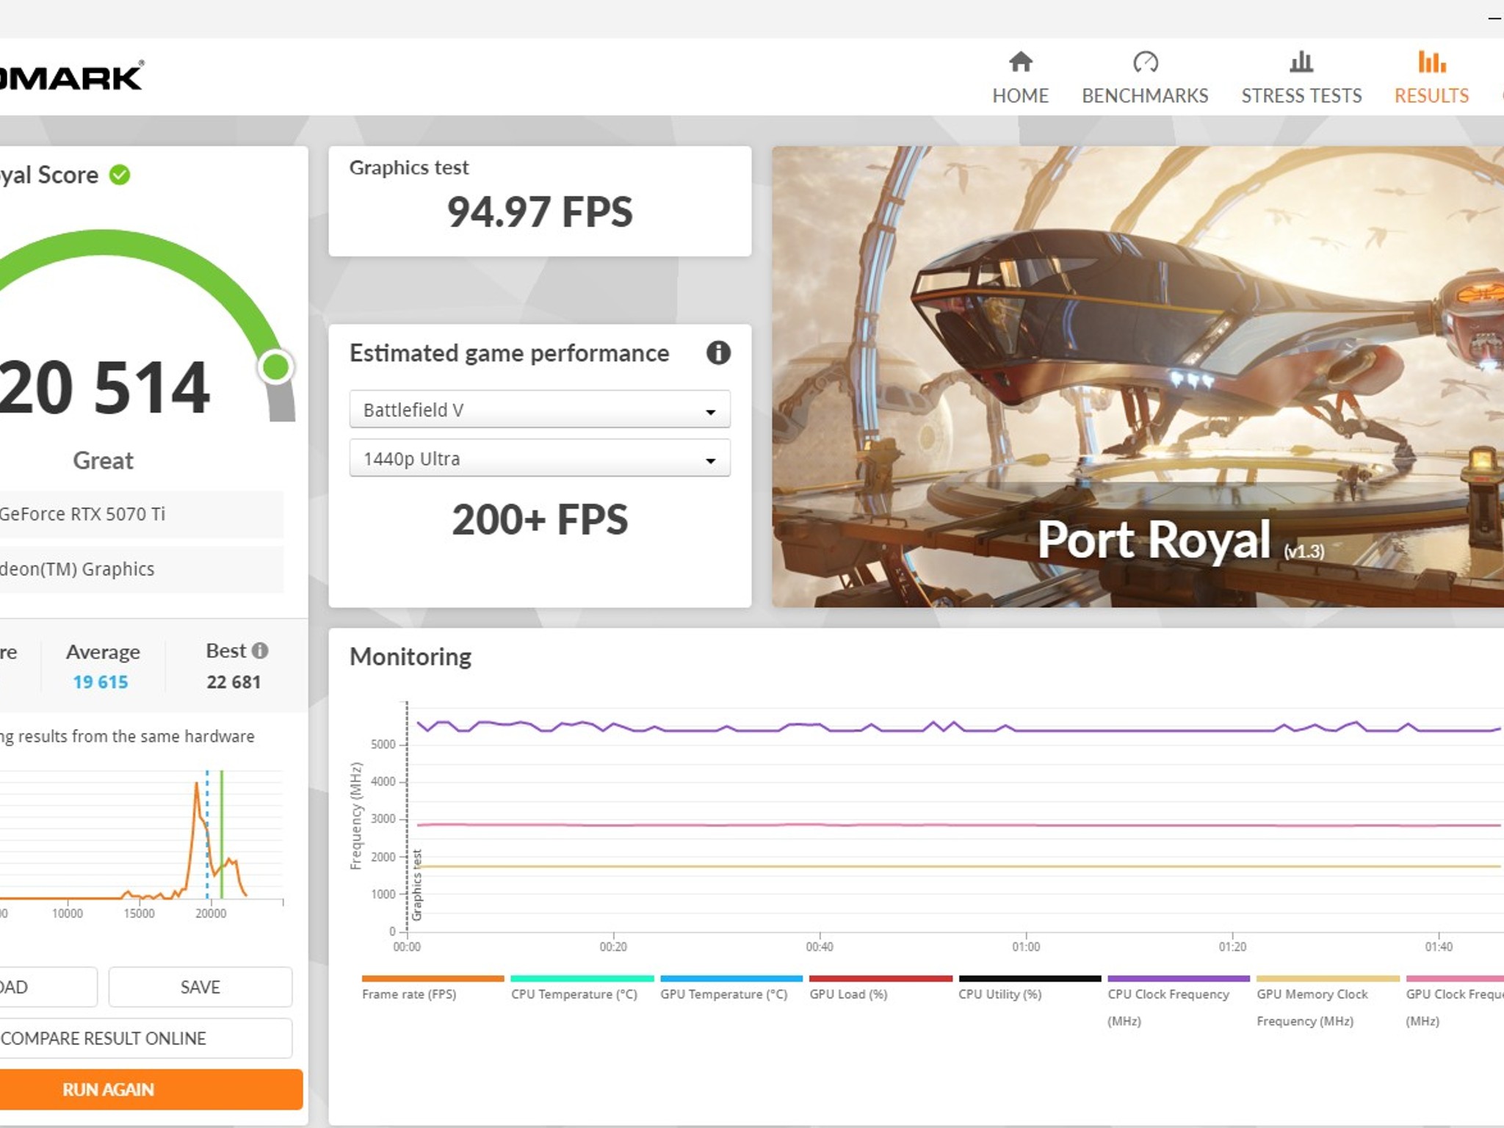Image resolution: width=1504 pixels, height=1128 pixels.
Task: Click the house Home icon
Action: pos(1020,62)
